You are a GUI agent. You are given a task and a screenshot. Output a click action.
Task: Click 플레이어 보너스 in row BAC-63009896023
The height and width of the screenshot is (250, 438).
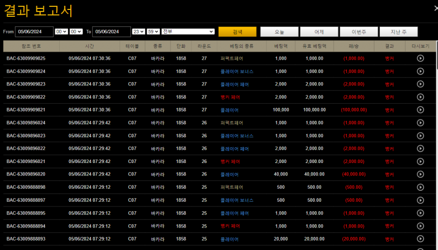[237, 136]
